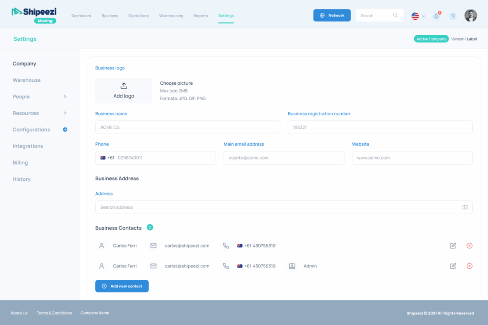Edit the first Carlos Ferri contact

click(x=453, y=246)
